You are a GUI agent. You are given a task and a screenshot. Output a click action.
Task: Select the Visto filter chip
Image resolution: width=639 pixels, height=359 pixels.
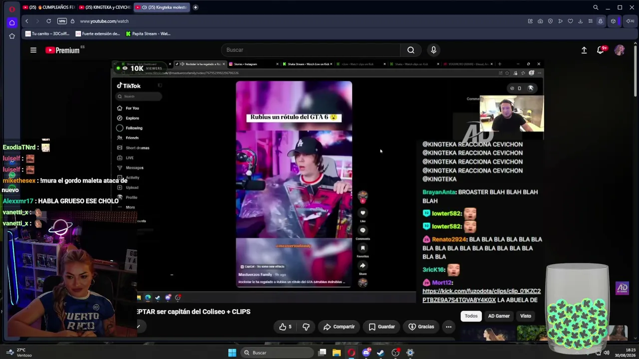click(x=526, y=316)
